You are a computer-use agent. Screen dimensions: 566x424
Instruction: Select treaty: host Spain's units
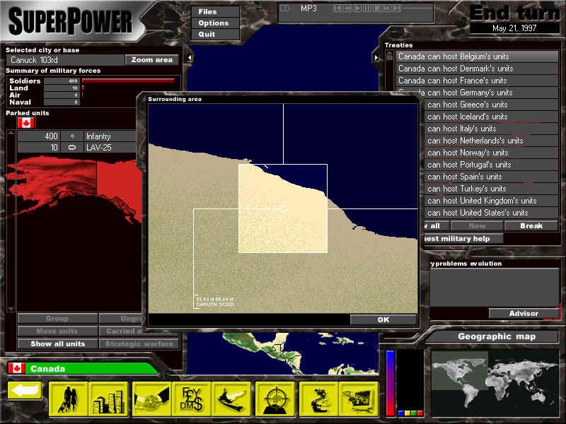point(491,177)
